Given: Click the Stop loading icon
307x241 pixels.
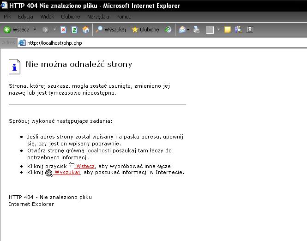Looking at the screenshot, I should [x=63, y=30].
